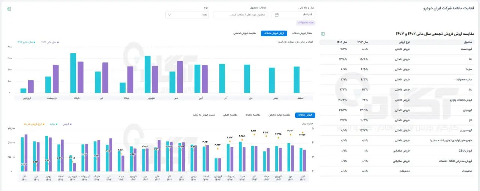The width and height of the screenshot is (480, 191).
Task: Select the فروش قطعات ولوازم row
Action: coord(397,100)
